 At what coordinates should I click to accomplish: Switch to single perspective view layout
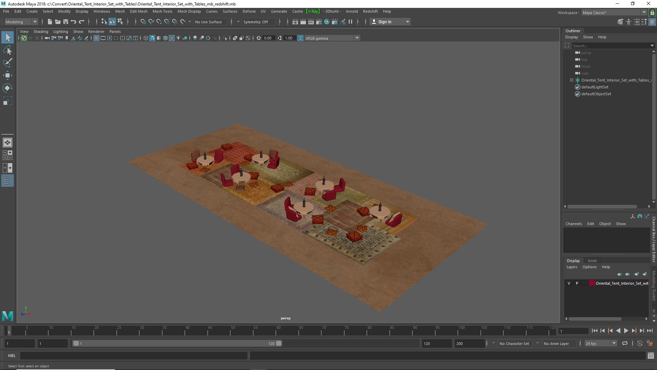click(8, 143)
